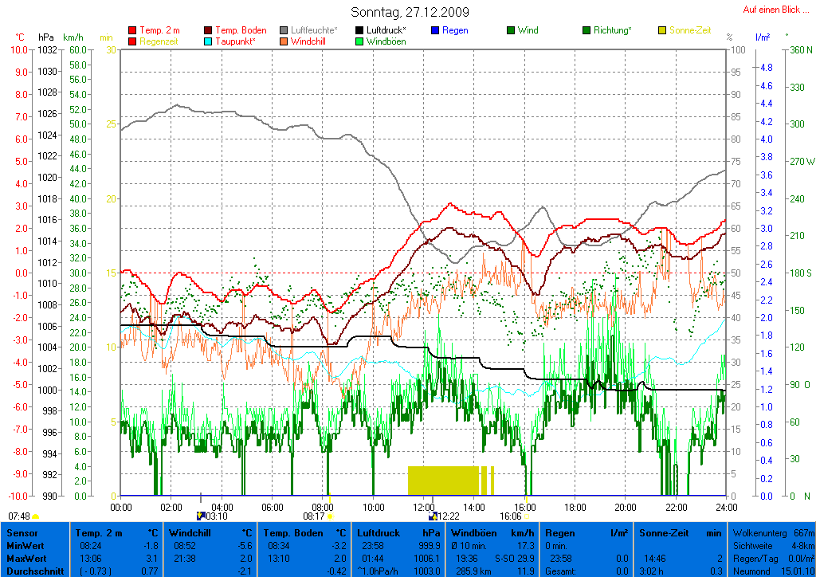Image resolution: width=816 pixels, height=577 pixels.
Task: Click the blue Regen legend square
Action: (435, 31)
